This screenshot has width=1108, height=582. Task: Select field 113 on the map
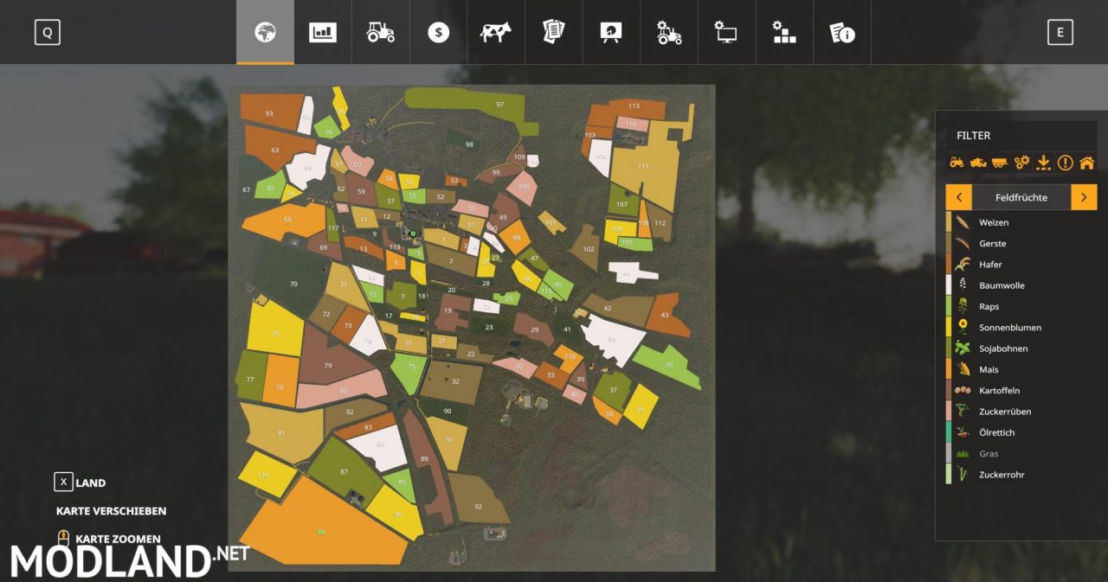(x=635, y=106)
